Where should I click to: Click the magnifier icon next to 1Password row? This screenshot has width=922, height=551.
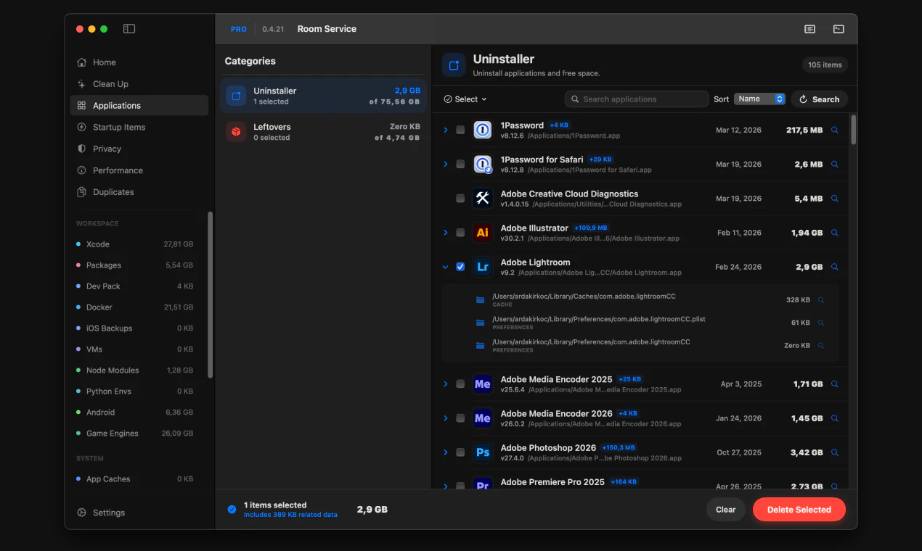(835, 130)
